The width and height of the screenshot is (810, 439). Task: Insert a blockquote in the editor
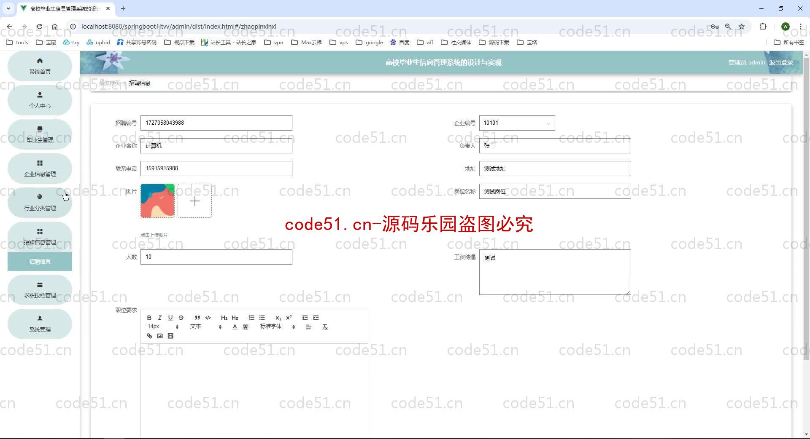pos(197,318)
